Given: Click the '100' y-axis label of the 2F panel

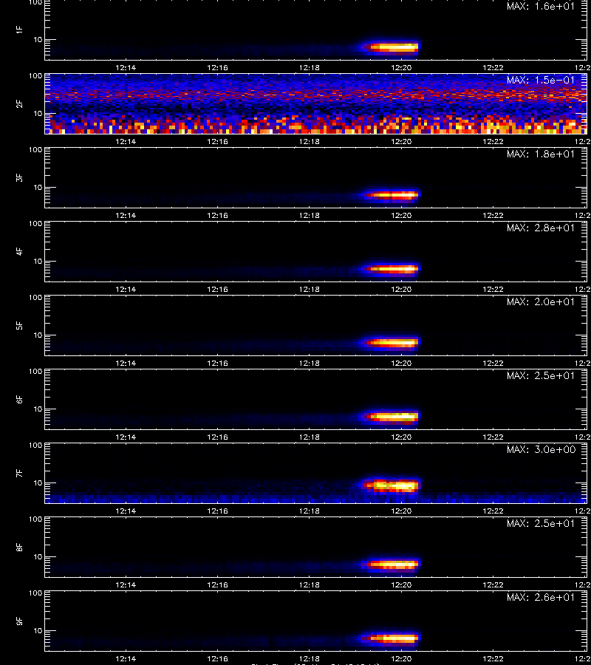Looking at the screenshot, I should click(x=35, y=76).
